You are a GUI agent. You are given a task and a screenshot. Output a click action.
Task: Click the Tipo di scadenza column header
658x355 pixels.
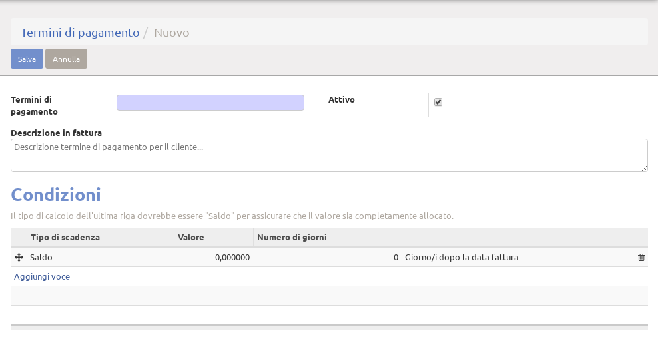click(x=101, y=238)
